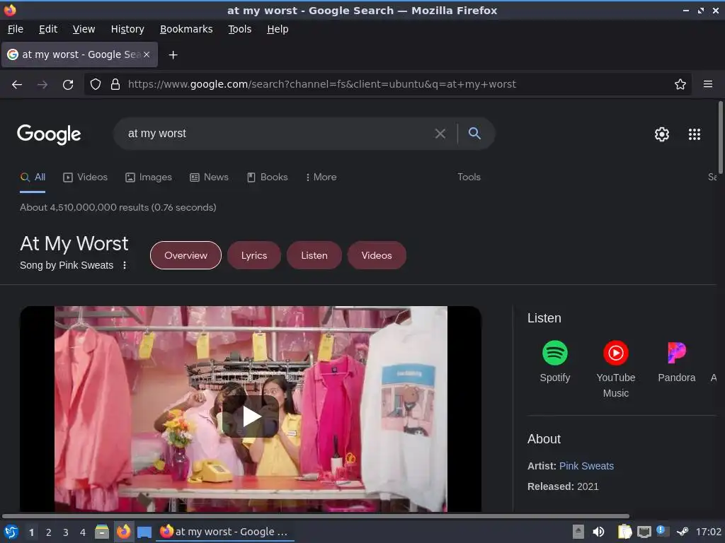Viewport: 725px width, 543px height.
Task: Switch to the Images results tab
Action: tap(149, 177)
